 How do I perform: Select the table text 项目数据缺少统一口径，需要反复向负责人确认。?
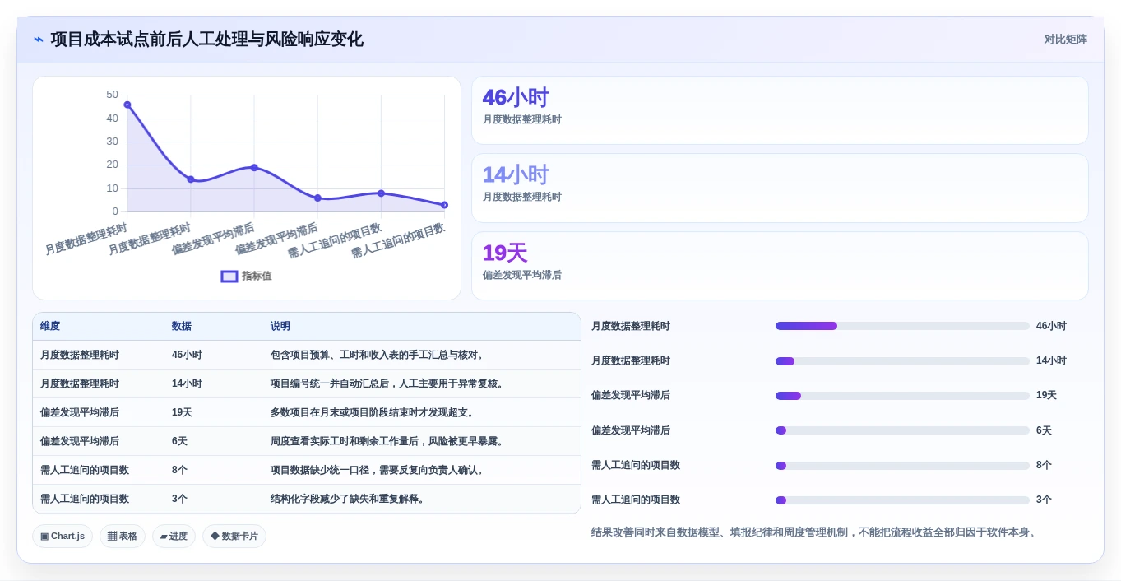(x=379, y=471)
